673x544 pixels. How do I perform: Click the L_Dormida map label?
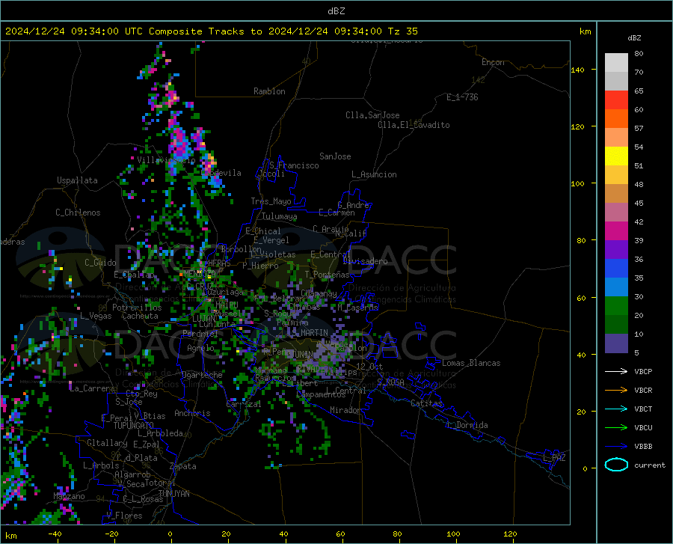tap(467, 425)
